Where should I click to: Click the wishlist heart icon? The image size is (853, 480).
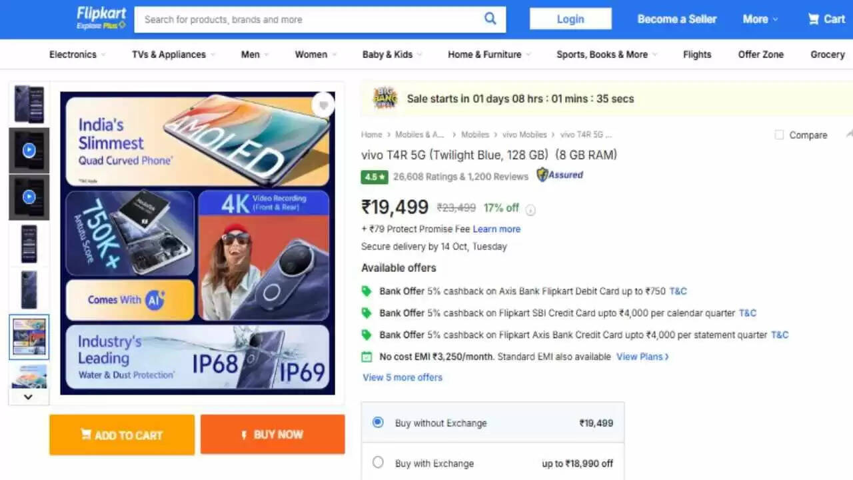click(323, 105)
